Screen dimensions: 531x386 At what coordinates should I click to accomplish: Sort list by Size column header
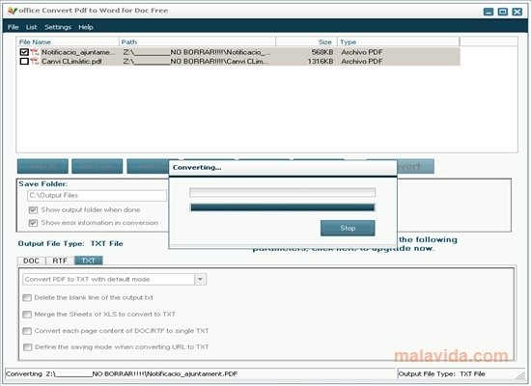tap(306, 42)
